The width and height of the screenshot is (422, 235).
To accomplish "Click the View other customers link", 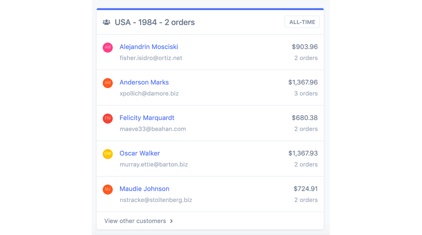I will tap(135, 221).
